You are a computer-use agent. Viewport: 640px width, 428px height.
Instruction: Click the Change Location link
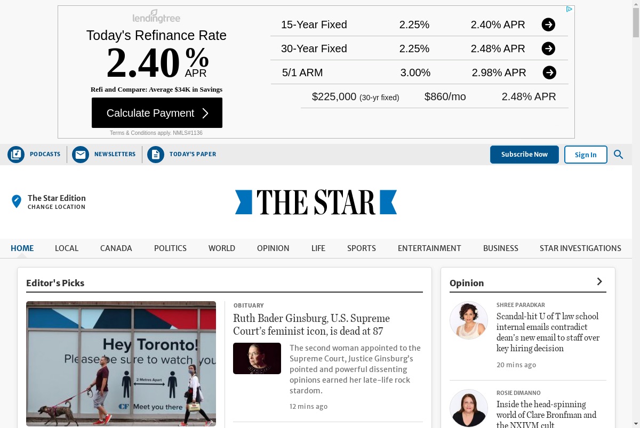point(57,207)
